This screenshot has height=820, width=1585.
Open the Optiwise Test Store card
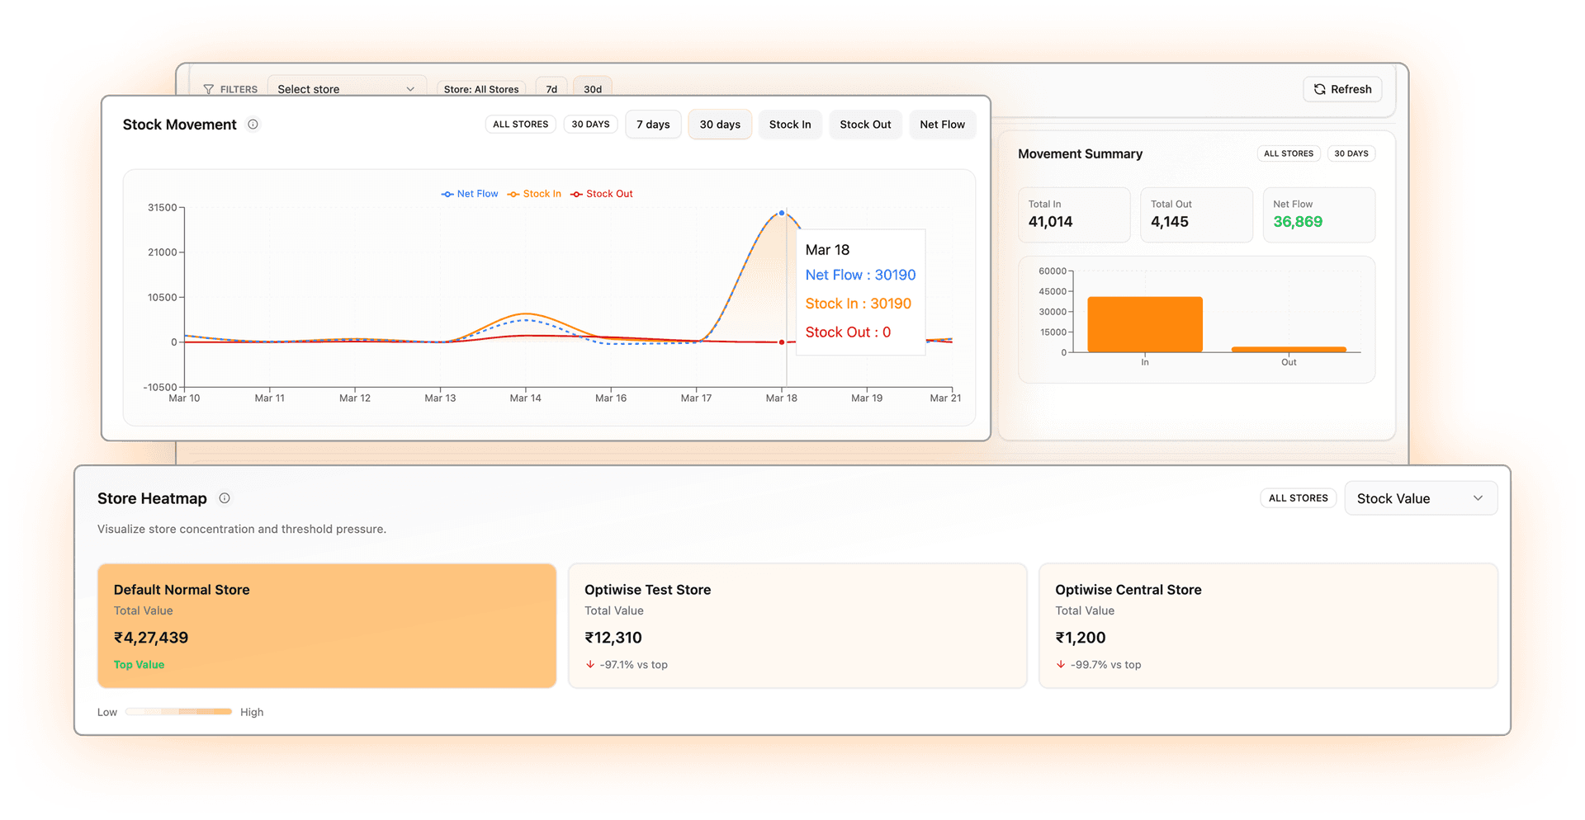click(797, 626)
